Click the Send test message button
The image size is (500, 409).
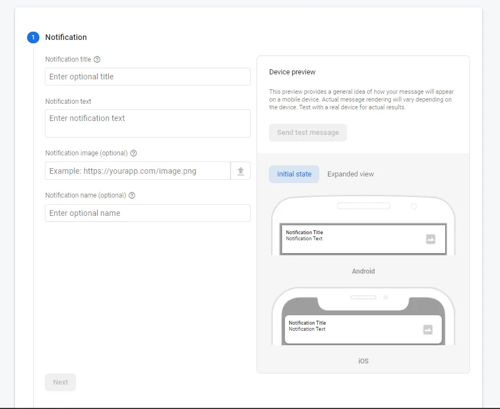[x=308, y=132]
